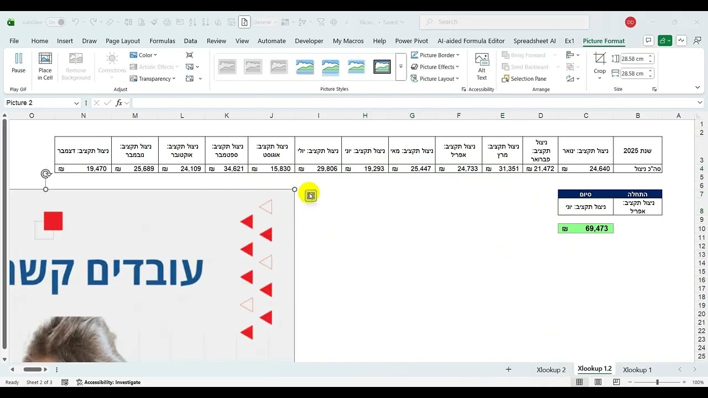This screenshot has height=398, width=708.
Task: Open the Picture Styles dialog launcher
Action: tap(464, 89)
